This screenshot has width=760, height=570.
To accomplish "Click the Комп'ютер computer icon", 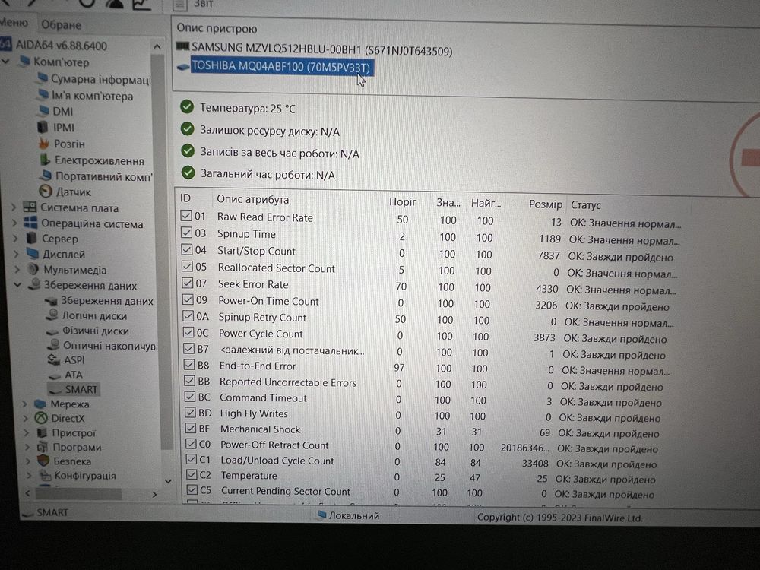I will coord(25,62).
